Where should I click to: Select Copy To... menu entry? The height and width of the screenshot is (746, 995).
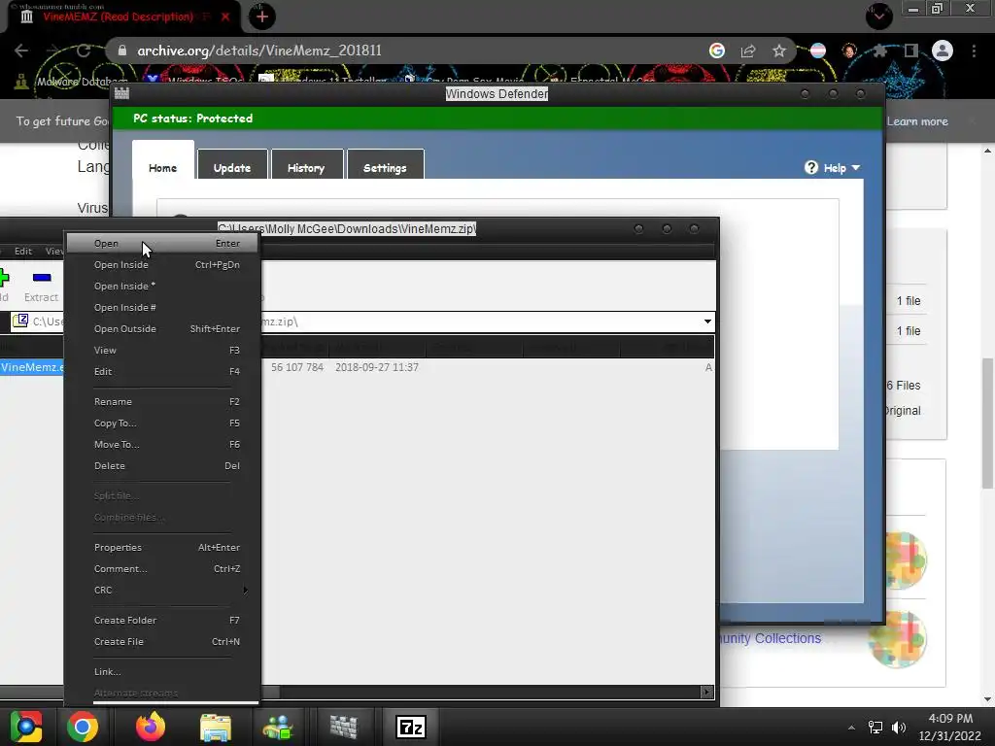point(162,424)
